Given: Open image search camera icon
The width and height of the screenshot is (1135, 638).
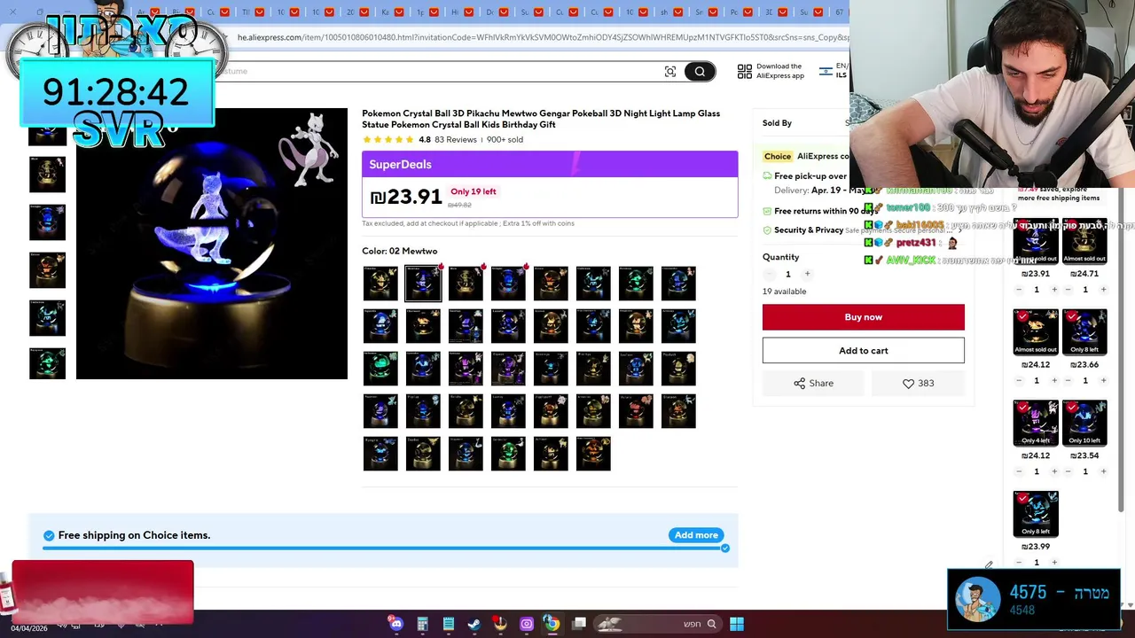Looking at the screenshot, I should pyautogui.click(x=670, y=72).
